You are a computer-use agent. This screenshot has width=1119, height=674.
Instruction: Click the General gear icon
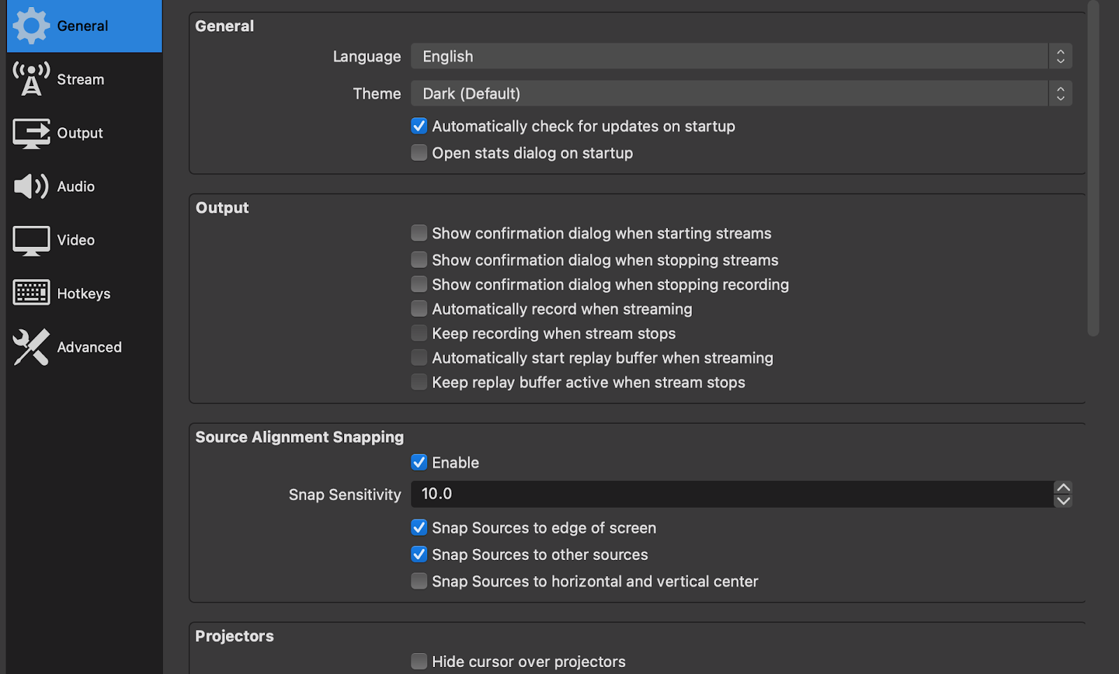click(x=31, y=26)
